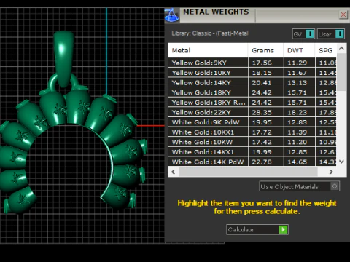The height and width of the screenshot is (262, 350).
Task: Click the DWT column header
Action: (299, 50)
